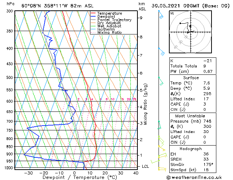
Task: Click the black square hodograph endpoint
Action: tap(180, 23)
